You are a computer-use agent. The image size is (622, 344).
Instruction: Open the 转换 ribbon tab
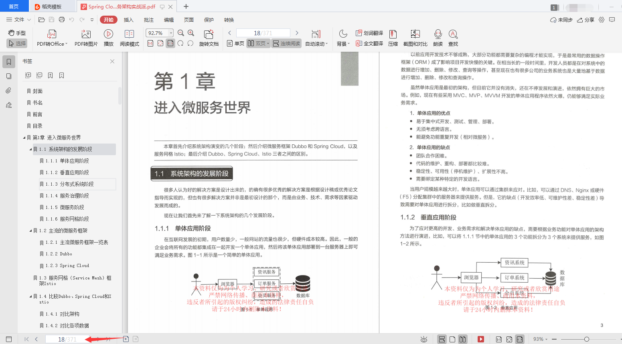click(x=229, y=20)
